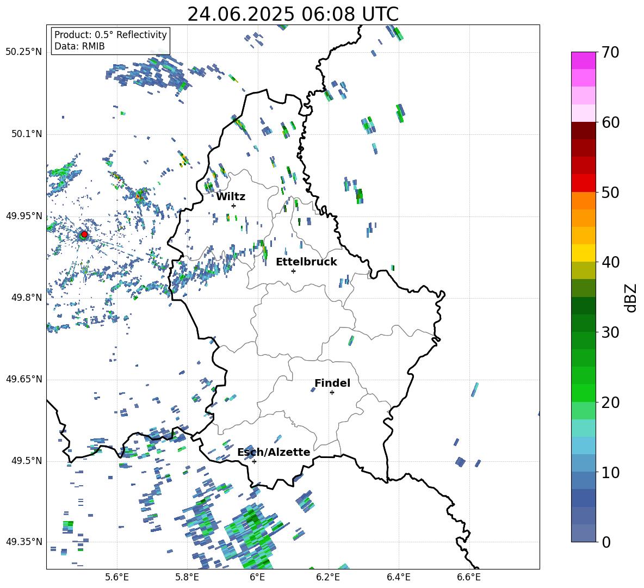644x588 pixels.
Task: Click the 50.1°N latitude label
Action: tap(27, 134)
